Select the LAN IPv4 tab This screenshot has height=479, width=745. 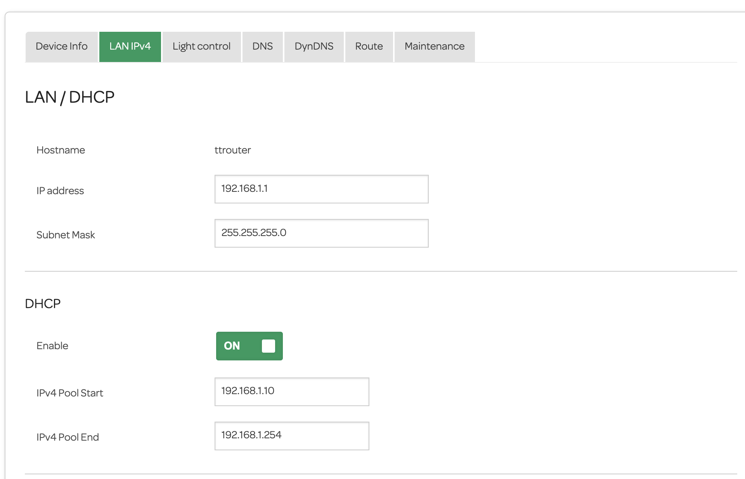tap(130, 47)
